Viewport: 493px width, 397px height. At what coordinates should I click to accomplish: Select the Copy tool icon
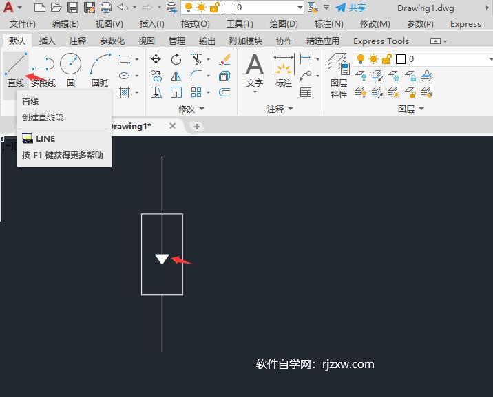click(x=156, y=76)
